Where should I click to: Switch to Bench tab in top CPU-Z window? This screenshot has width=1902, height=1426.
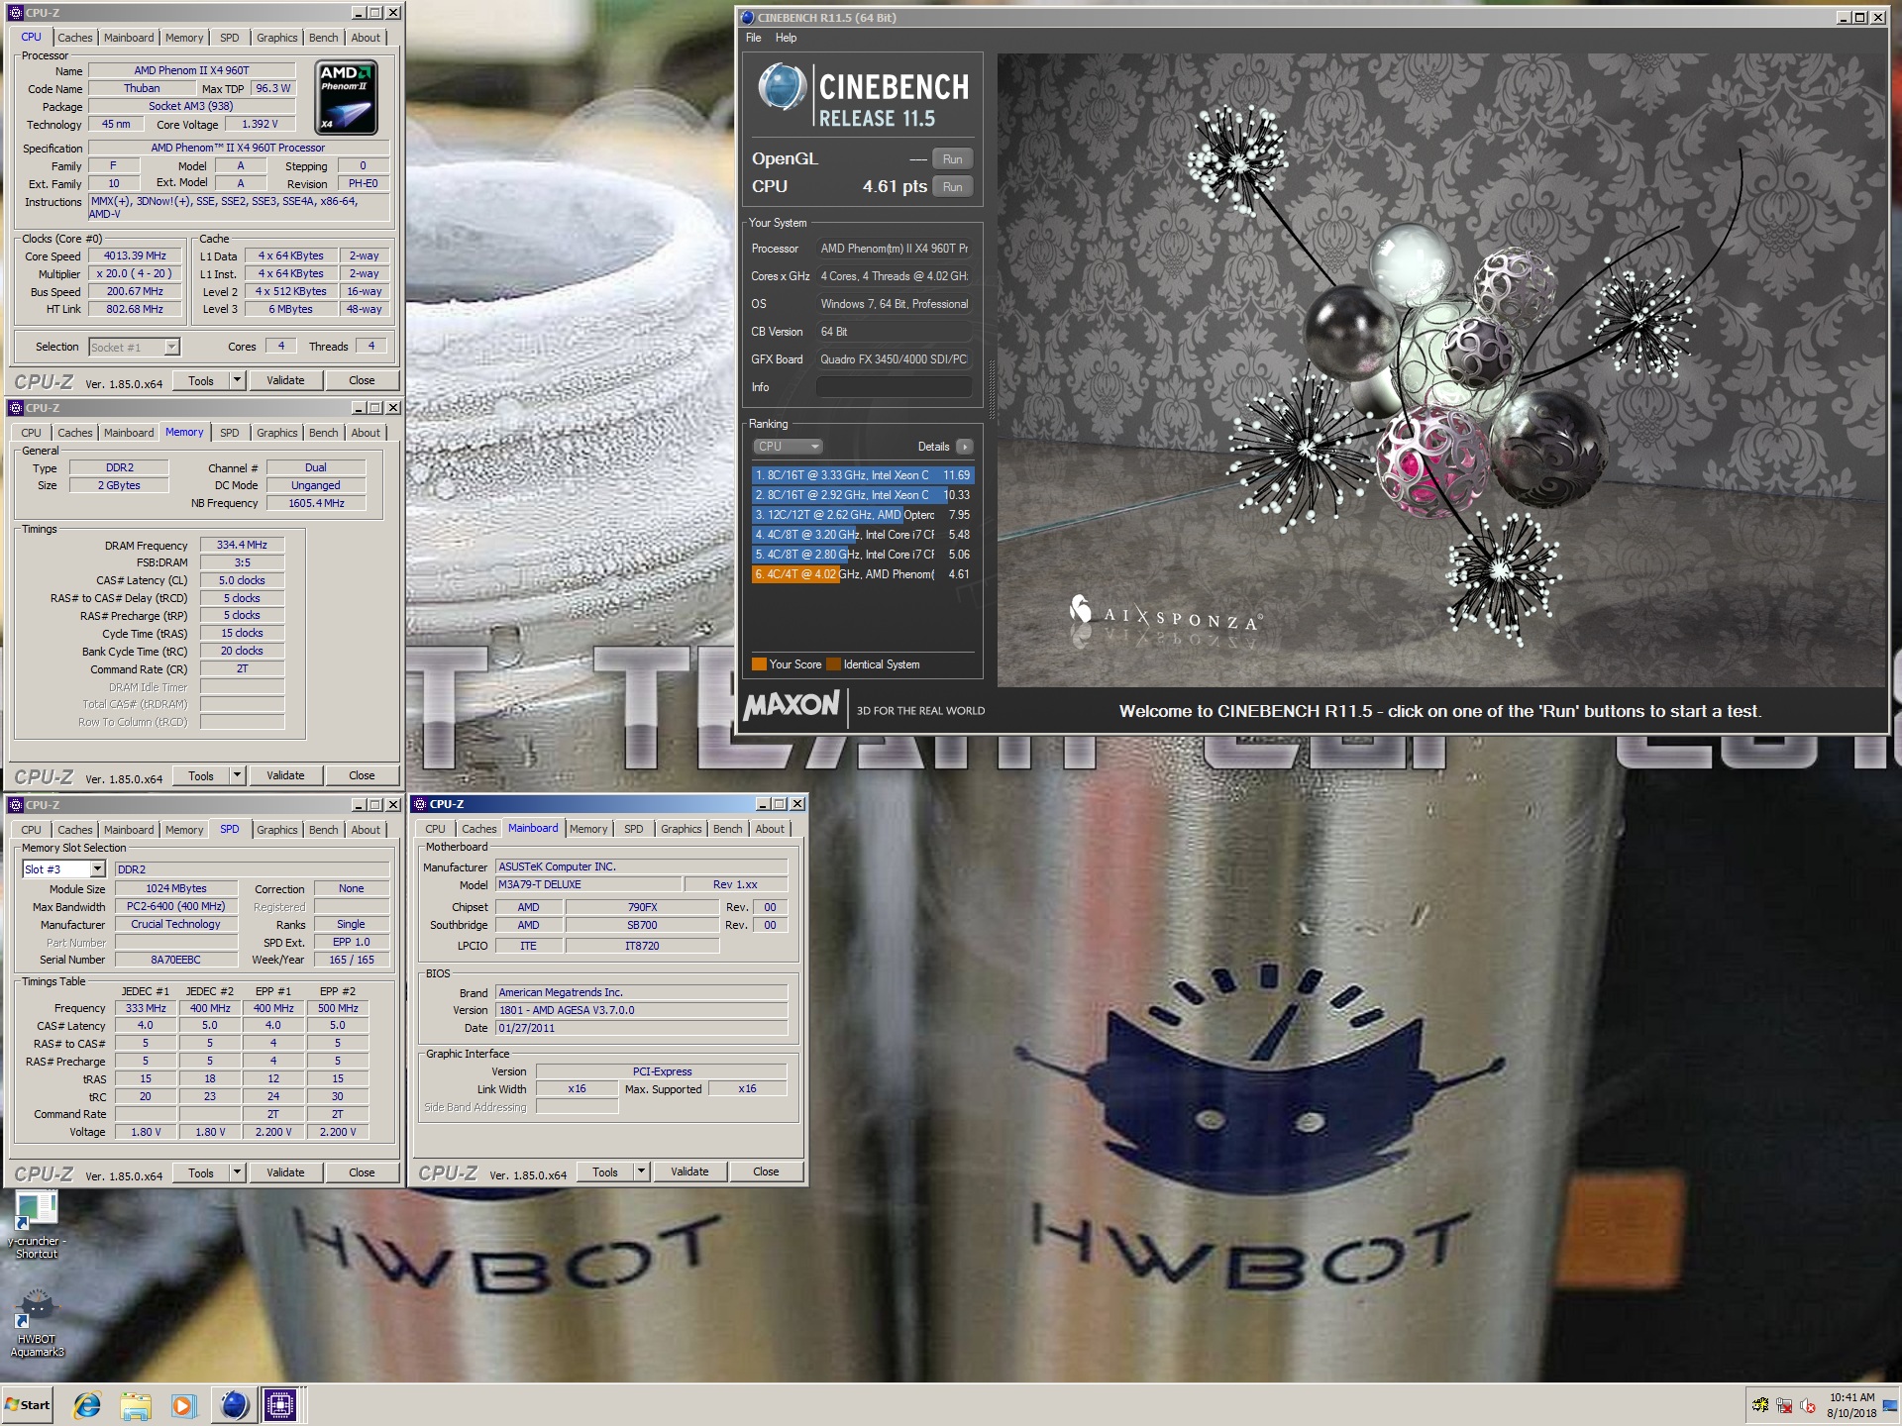(x=323, y=38)
